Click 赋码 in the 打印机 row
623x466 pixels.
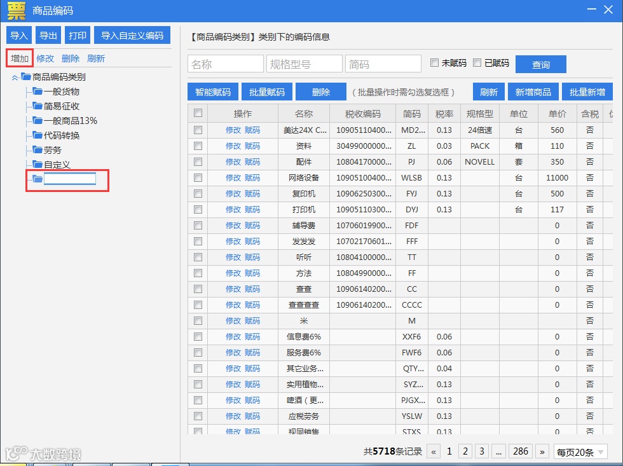252,209
